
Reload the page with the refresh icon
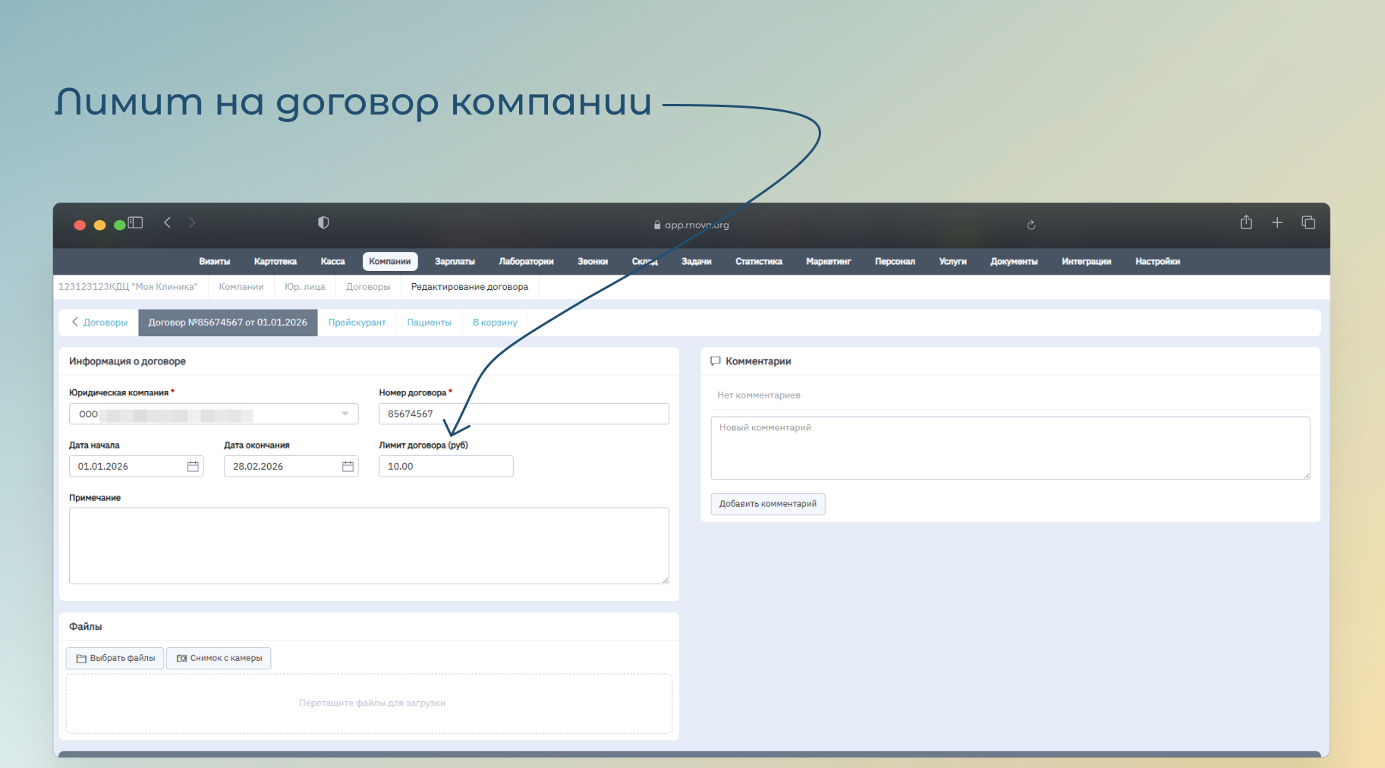click(x=1031, y=225)
